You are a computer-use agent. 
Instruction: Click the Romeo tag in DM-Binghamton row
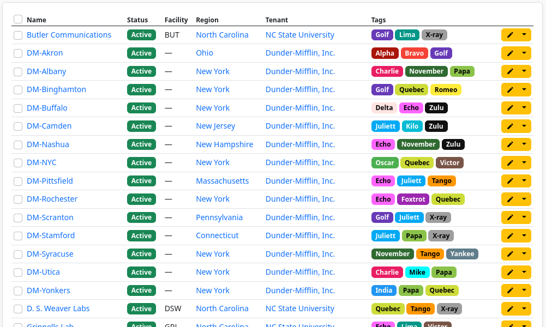(x=446, y=90)
